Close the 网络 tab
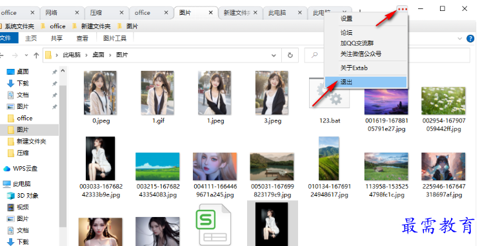This screenshot has width=480, height=246. click(77, 13)
